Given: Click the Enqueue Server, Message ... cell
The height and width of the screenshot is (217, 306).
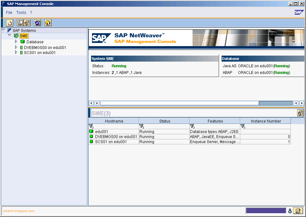Looking at the screenshot, I should [x=215, y=142].
